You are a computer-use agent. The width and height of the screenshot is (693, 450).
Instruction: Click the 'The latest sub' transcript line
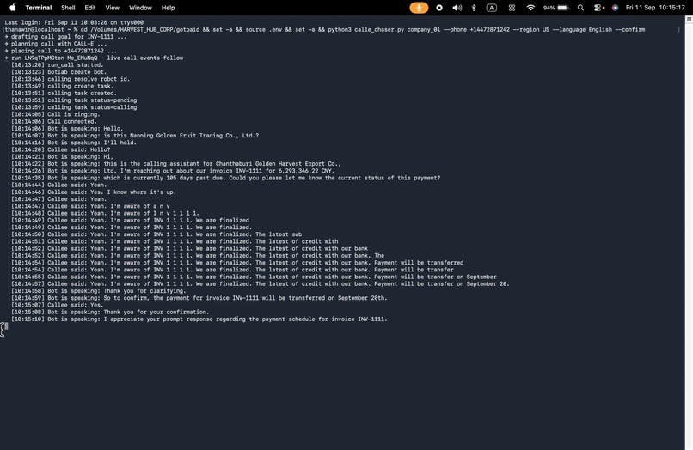tap(156, 234)
